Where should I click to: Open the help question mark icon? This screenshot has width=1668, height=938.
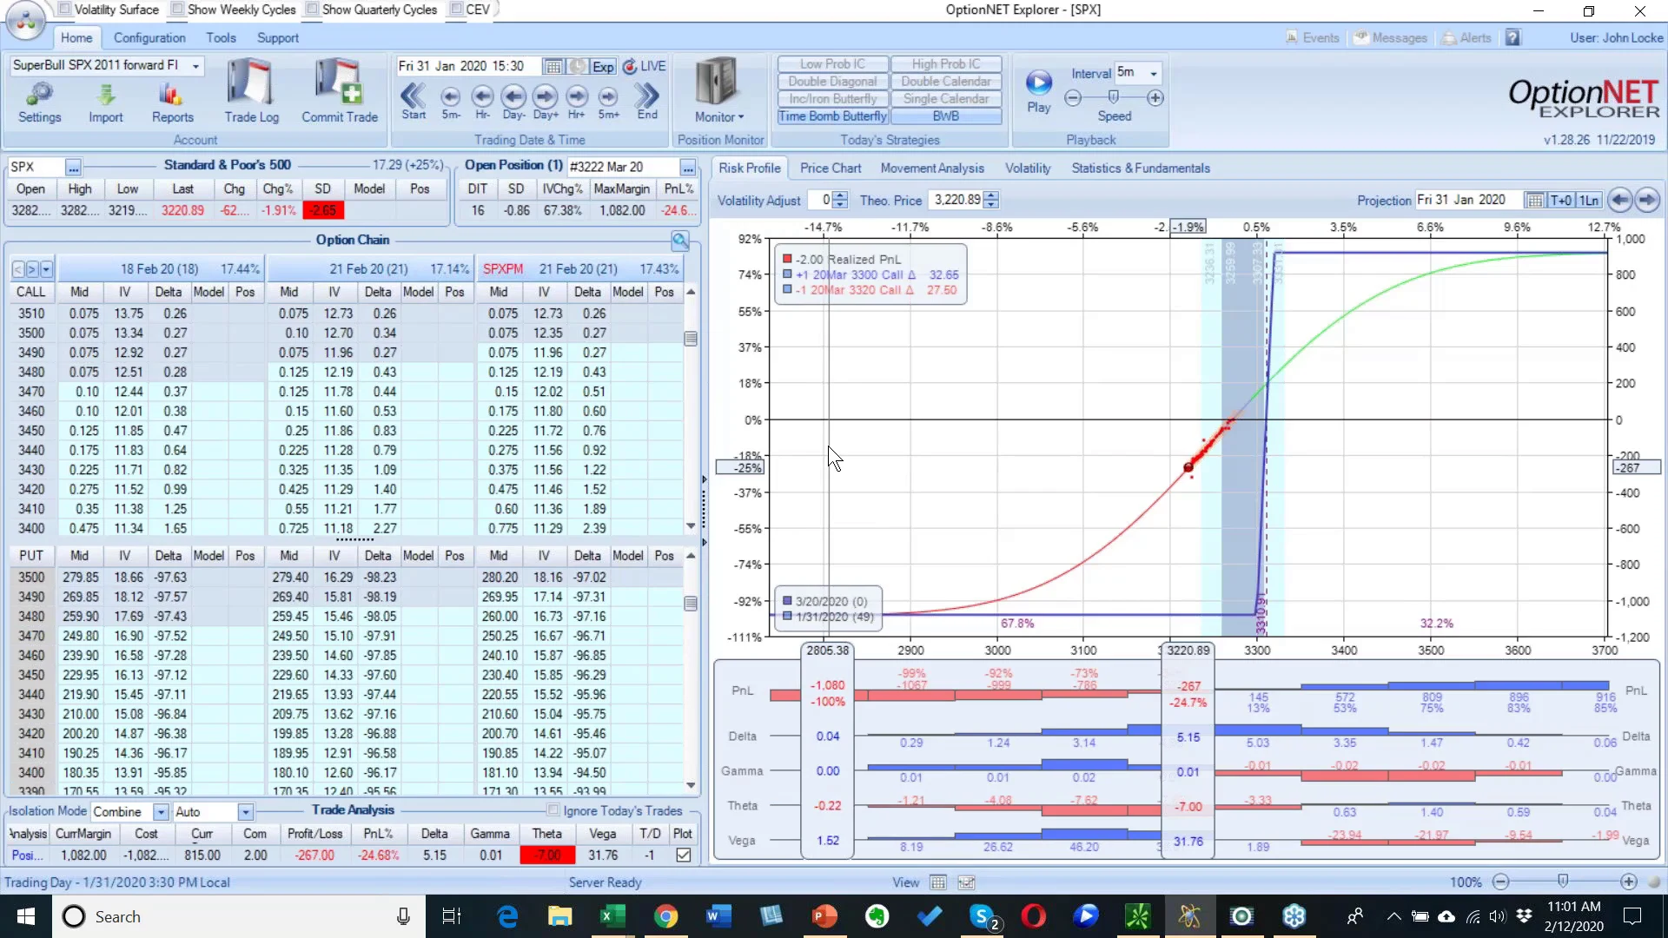click(1513, 38)
